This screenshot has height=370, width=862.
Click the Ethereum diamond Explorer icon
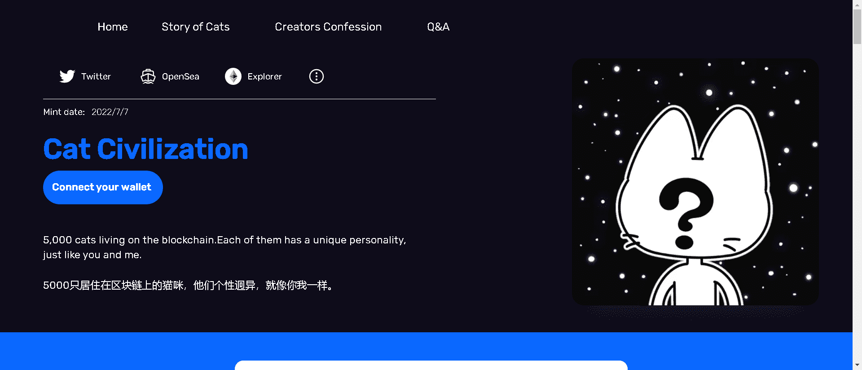(233, 76)
